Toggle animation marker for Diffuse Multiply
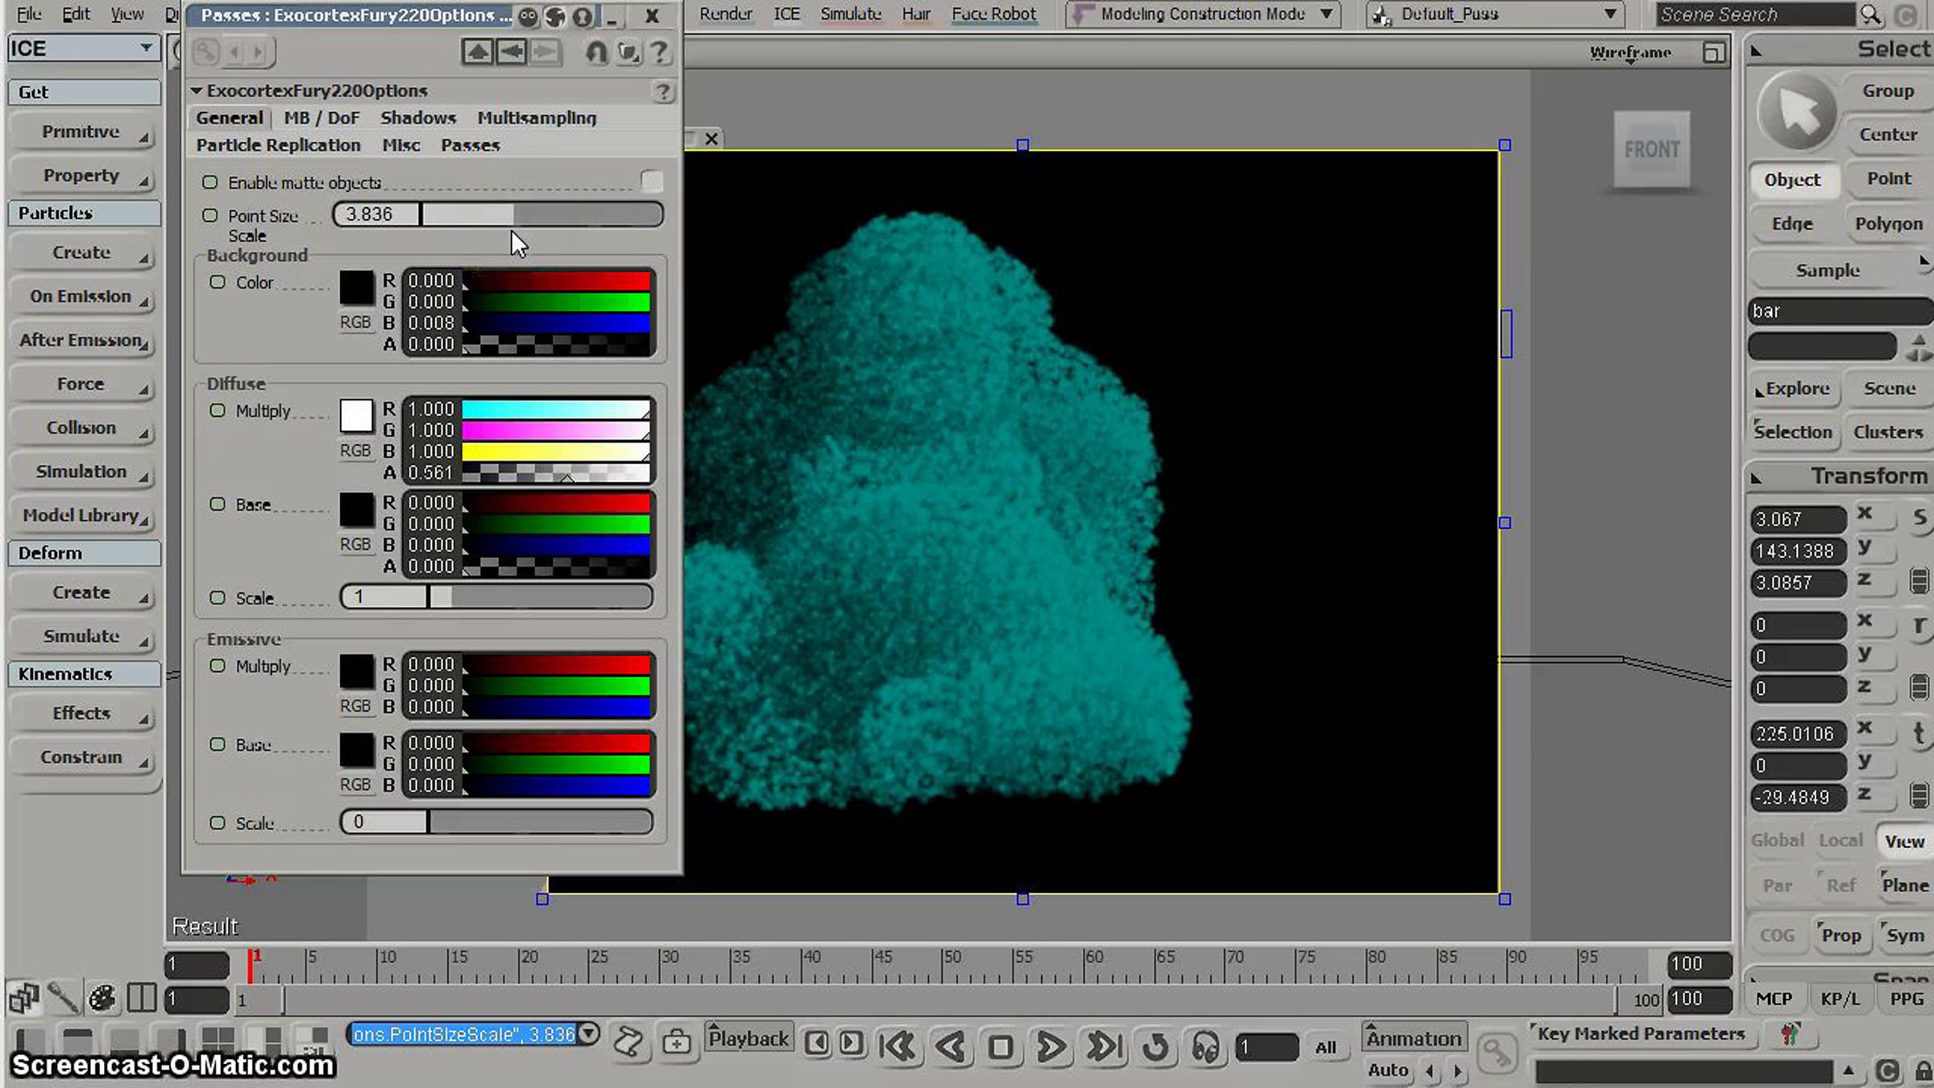This screenshot has width=1934, height=1088. pyautogui.click(x=218, y=410)
